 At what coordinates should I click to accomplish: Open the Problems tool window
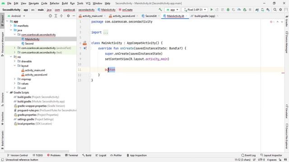tap(54, 155)
